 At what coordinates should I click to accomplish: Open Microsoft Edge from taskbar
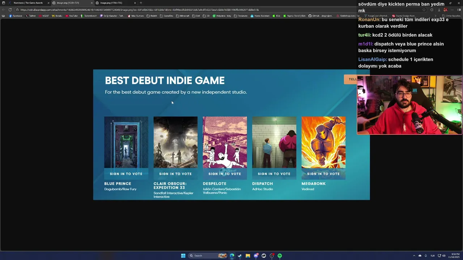232,256
